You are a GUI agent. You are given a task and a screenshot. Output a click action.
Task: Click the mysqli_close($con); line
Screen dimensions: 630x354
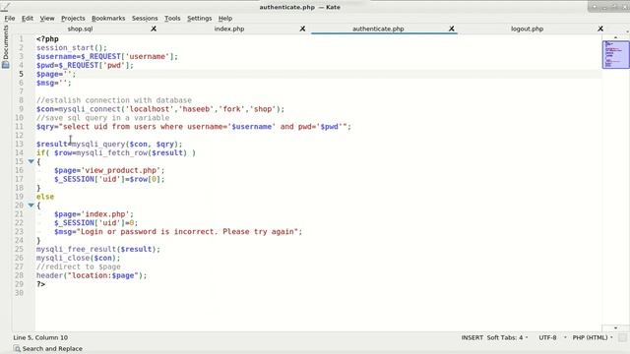click(x=79, y=258)
